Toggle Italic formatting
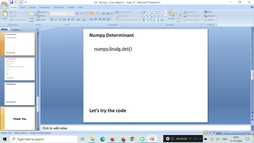Screen dimensions: 254x143 coord(56,19)
